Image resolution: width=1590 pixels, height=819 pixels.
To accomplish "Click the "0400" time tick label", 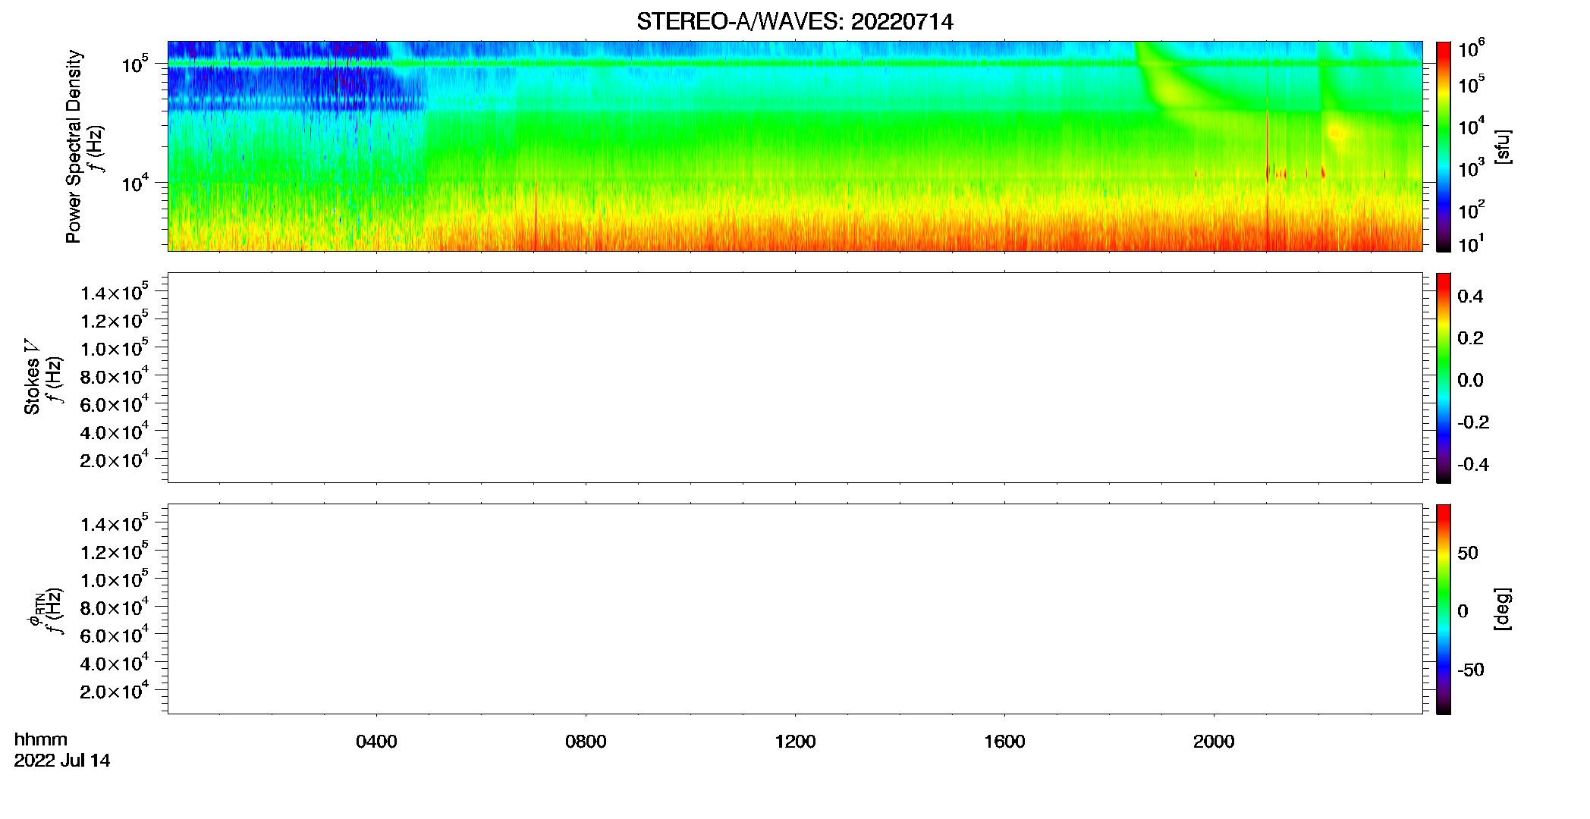I will (x=376, y=742).
